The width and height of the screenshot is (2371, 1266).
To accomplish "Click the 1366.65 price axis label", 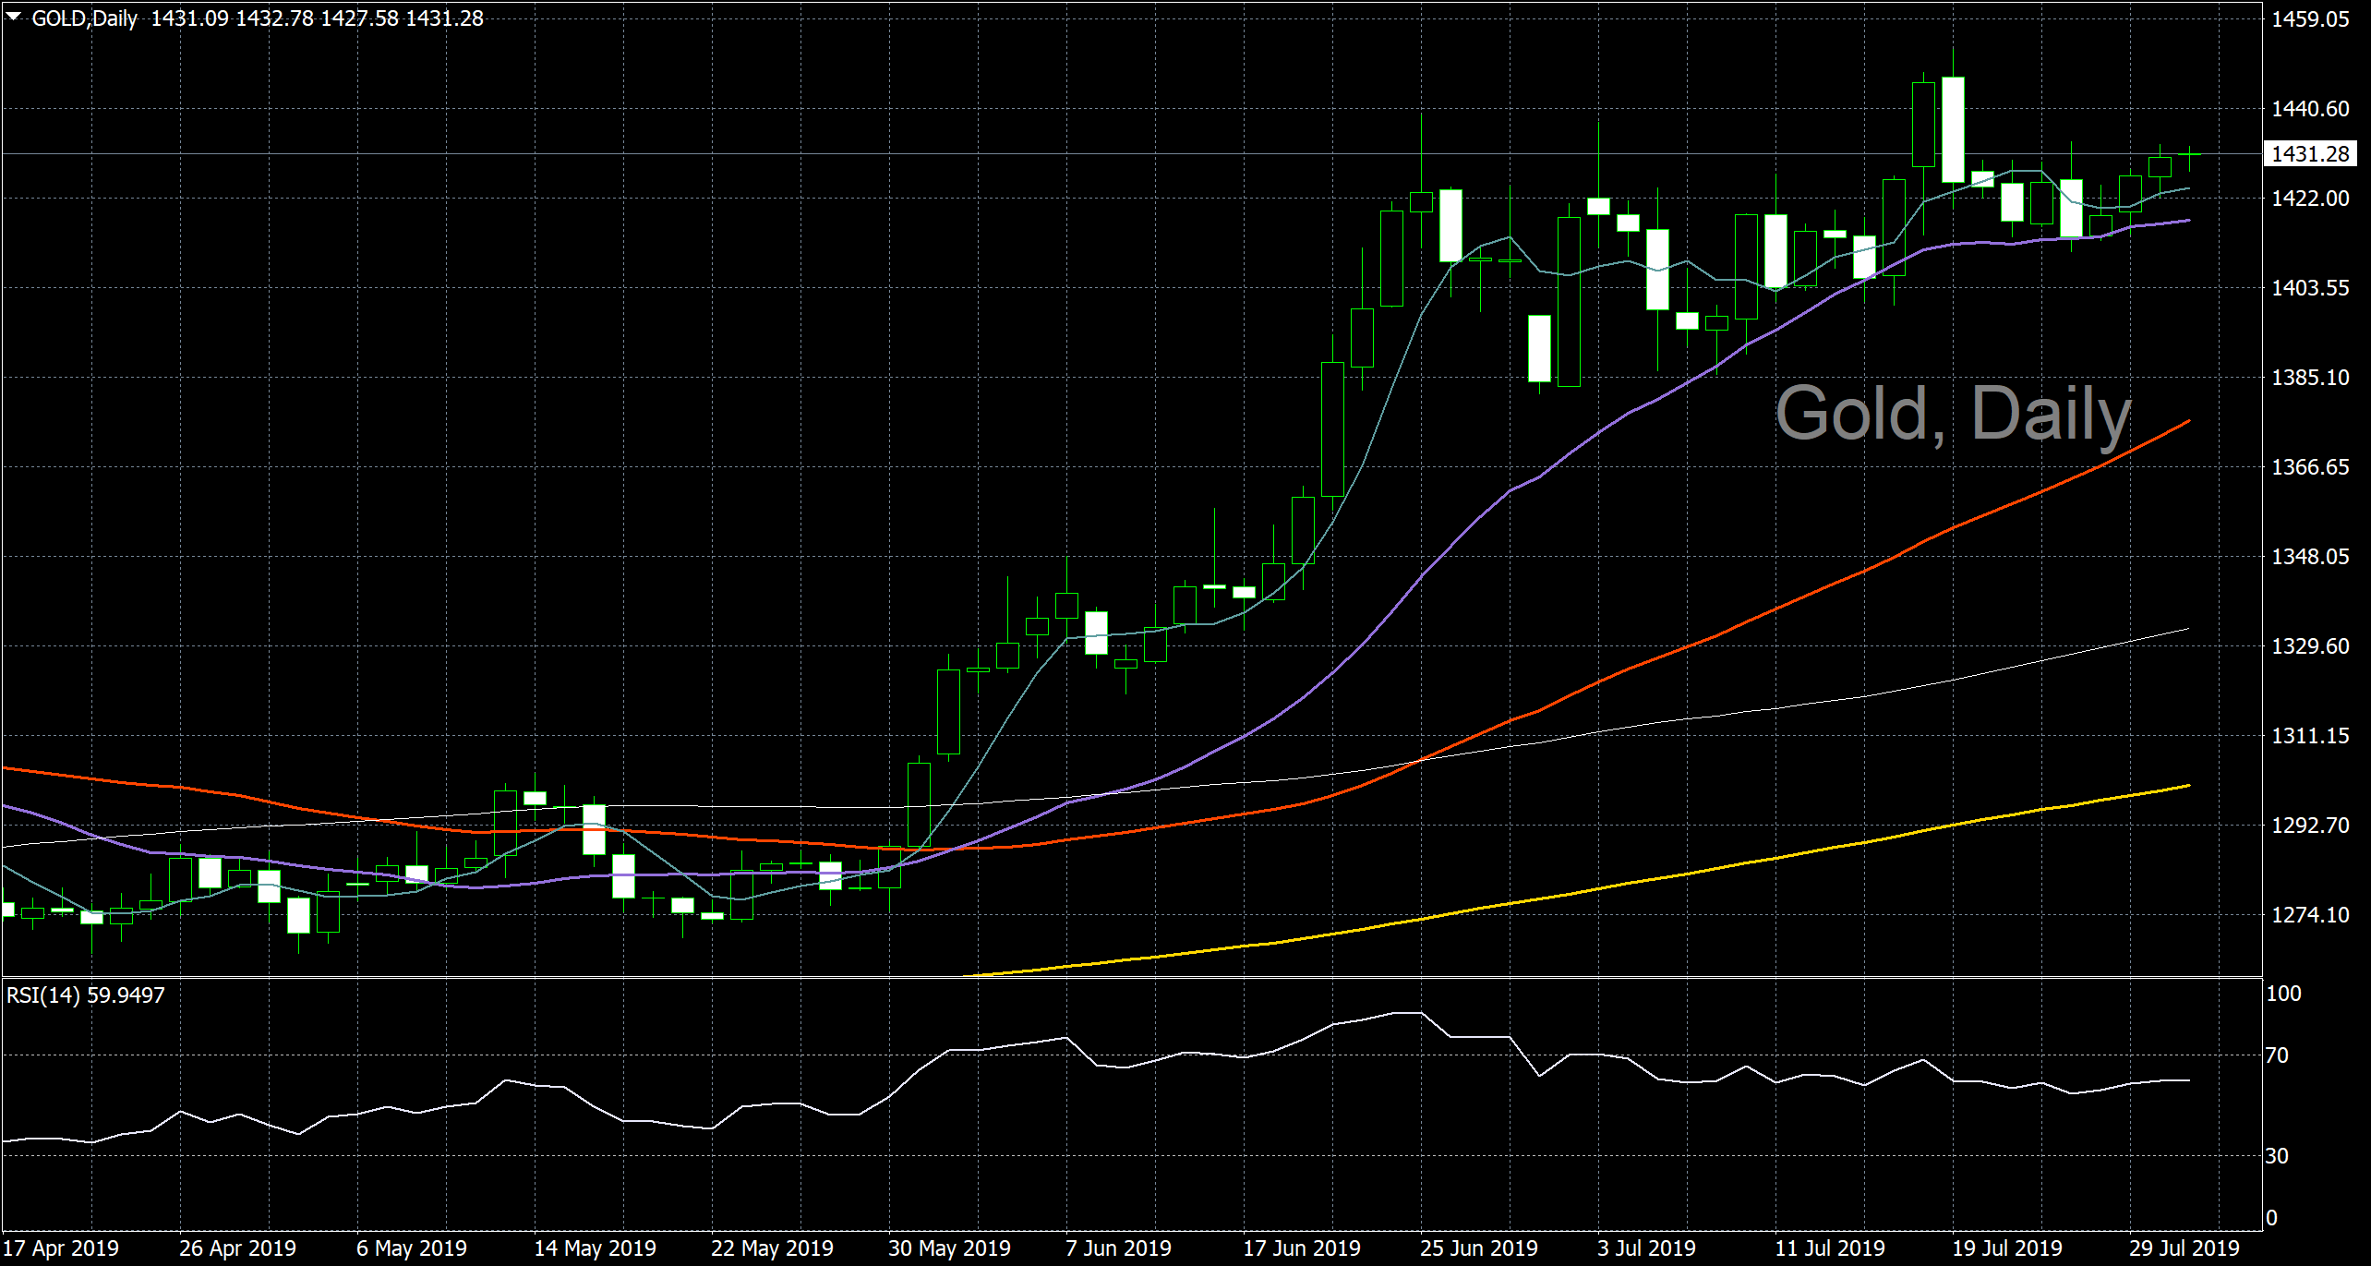I will pos(2310,467).
